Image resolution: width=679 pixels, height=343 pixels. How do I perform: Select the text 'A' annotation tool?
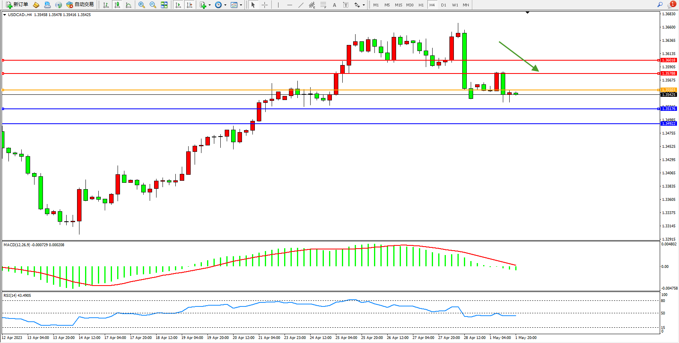click(334, 5)
